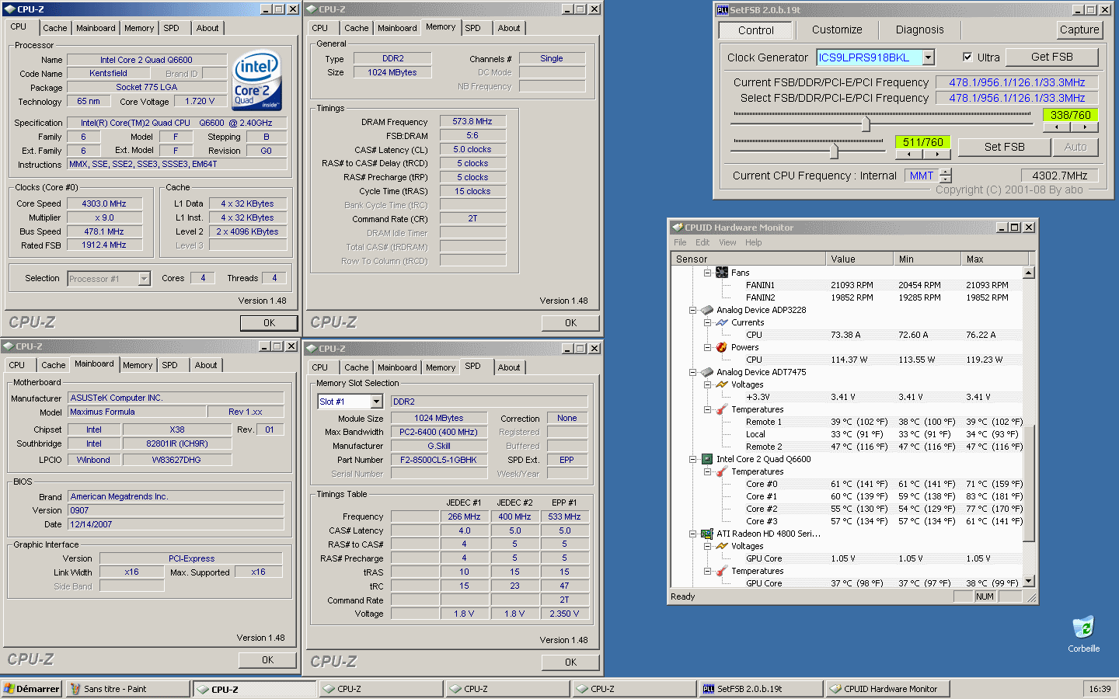Click the Max column header in Hardware Monitor
The image size is (1119, 699).
tap(994, 259)
